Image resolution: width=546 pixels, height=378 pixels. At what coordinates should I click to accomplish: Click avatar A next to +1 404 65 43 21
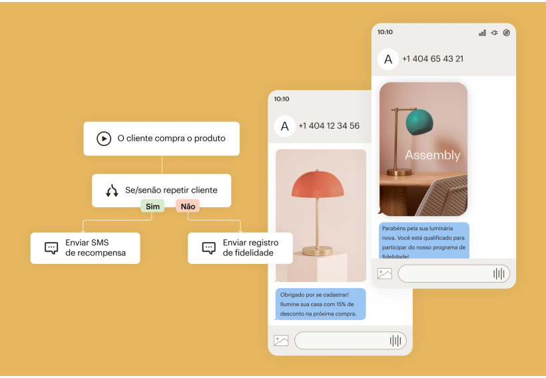[388, 59]
